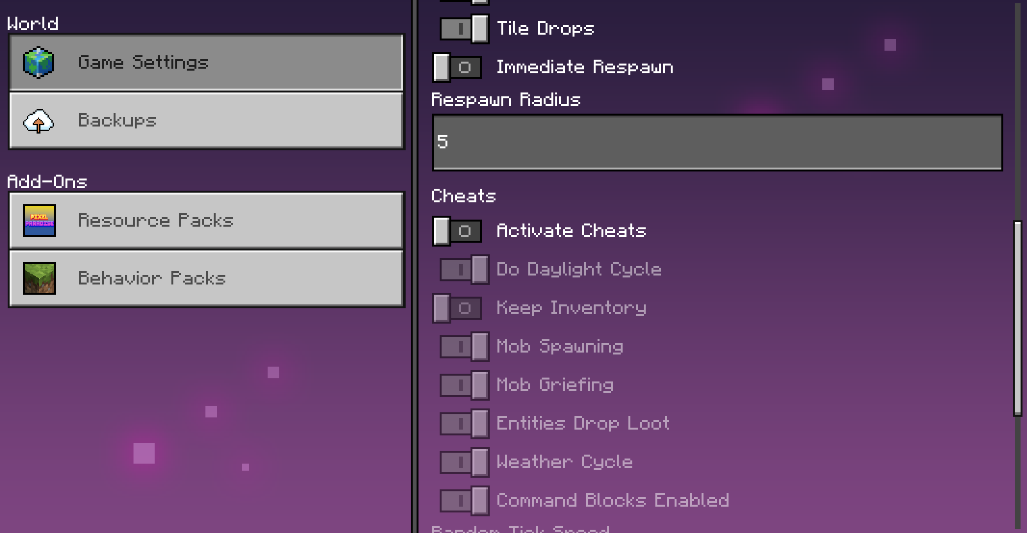This screenshot has width=1027, height=533.
Task: Click the globe icon beside Game Settings
Action: (39, 62)
